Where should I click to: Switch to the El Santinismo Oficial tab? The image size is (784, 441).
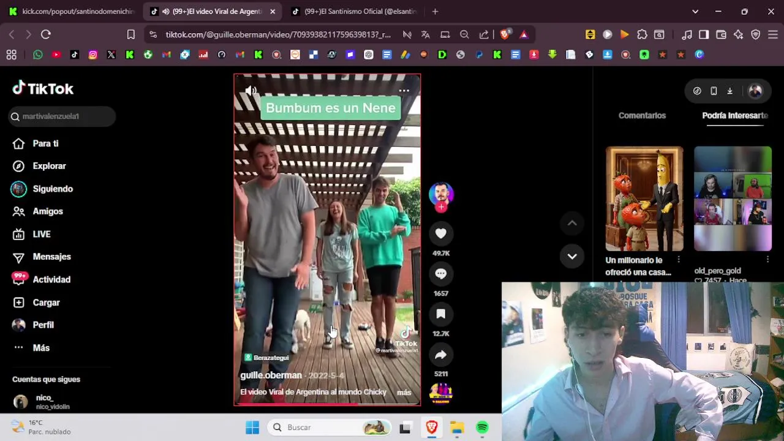coord(355,11)
